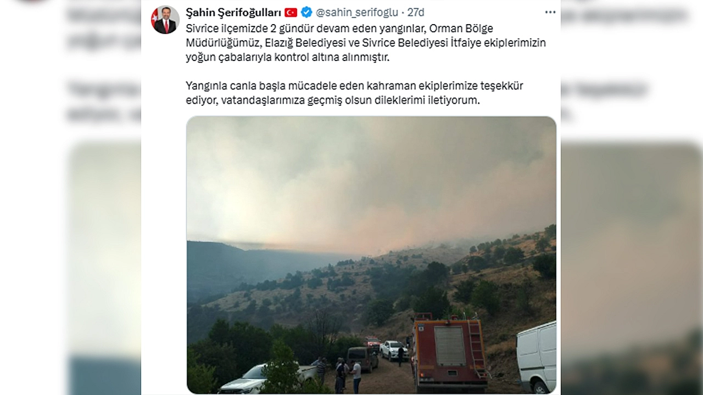This screenshot has height=395, width=703.
Task: Open the Şahin Şerifoğulları display name link
Action: [233, 12]
